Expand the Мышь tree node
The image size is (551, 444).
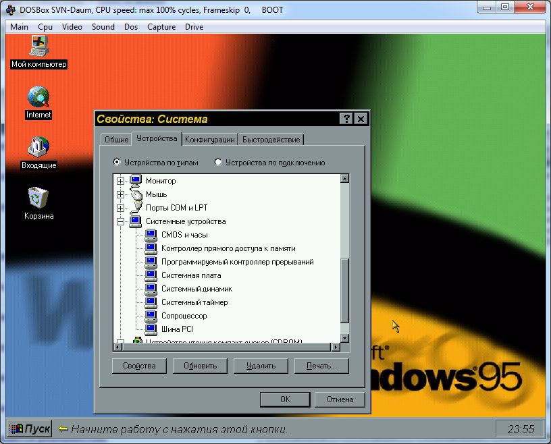tap(120, 194)
